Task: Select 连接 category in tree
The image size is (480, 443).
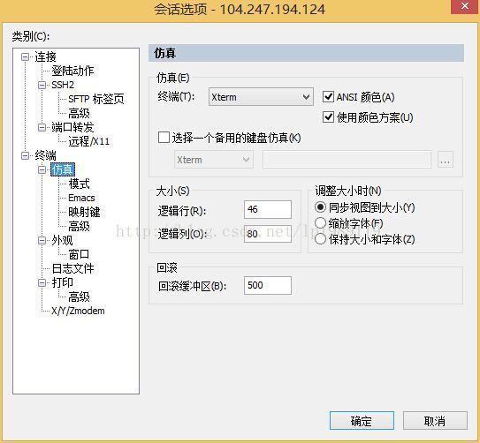Action: point(45,56)
